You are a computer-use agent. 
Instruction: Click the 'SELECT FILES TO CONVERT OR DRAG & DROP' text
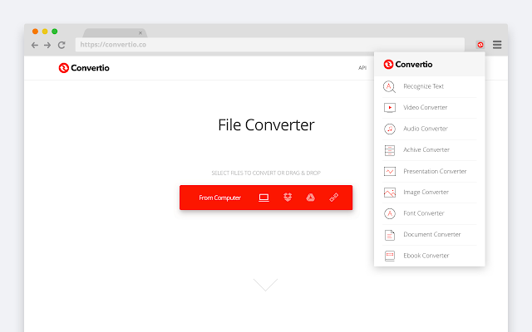click(266, 173)
